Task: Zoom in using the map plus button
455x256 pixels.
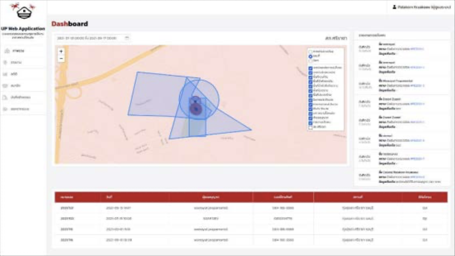Action: (x=61, y=51)
